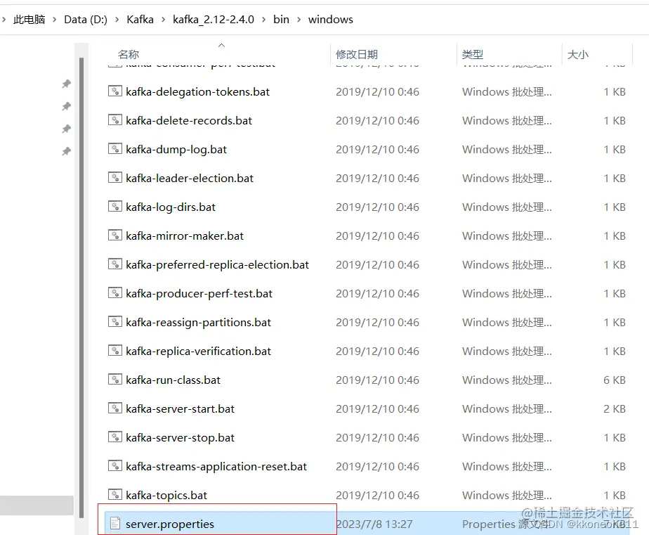The width and height of the screenshot is (649, 535).
Task: Select the kafka-server-stop.bat file name
Action: pos(180,437)
